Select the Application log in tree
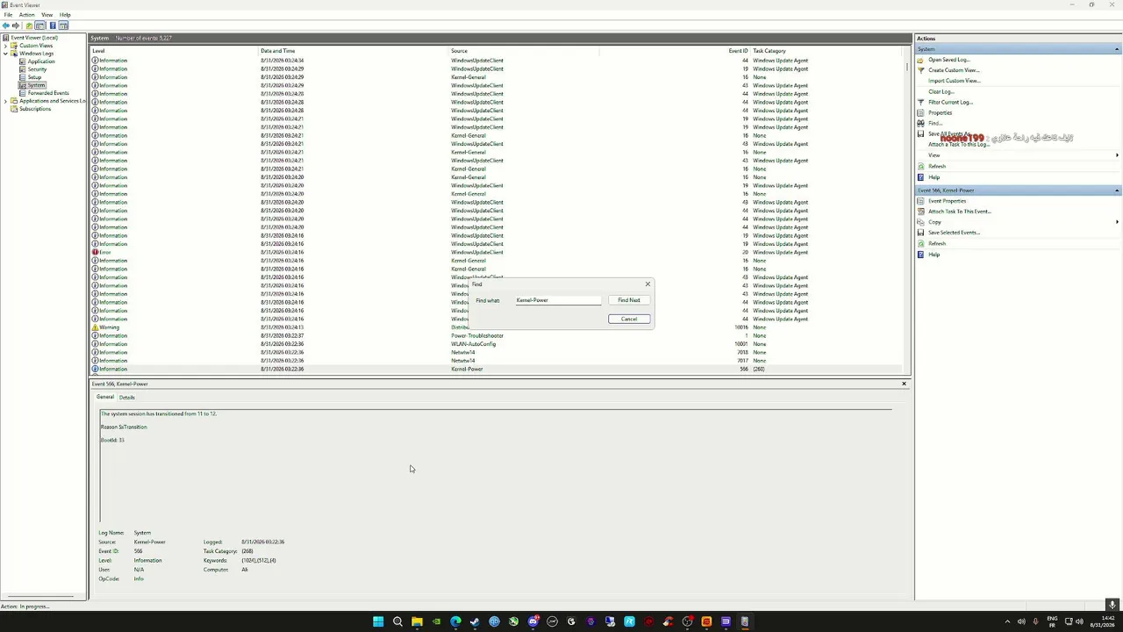 click(41, 61)
